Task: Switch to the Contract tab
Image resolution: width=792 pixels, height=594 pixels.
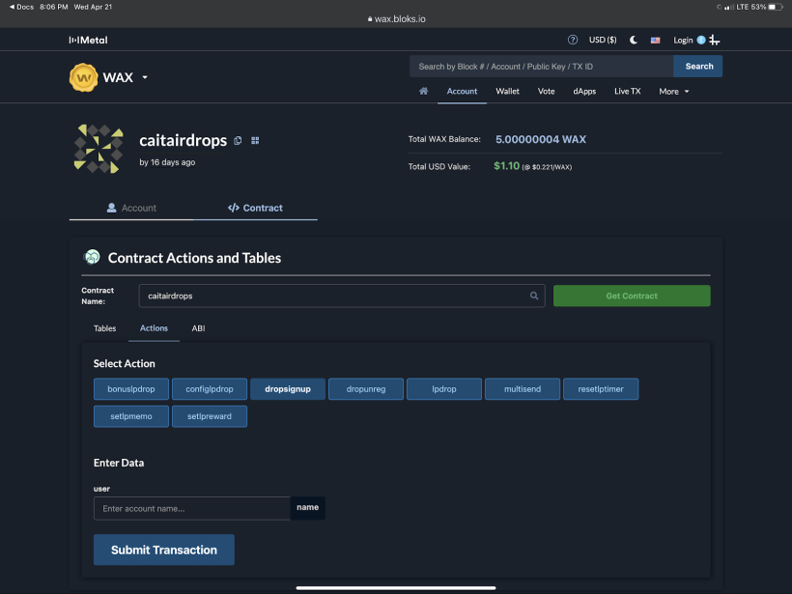Action: [255, 208]
